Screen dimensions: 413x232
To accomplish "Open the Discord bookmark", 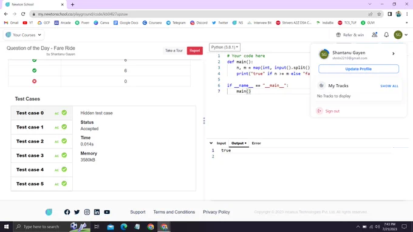I will (199, 23).
